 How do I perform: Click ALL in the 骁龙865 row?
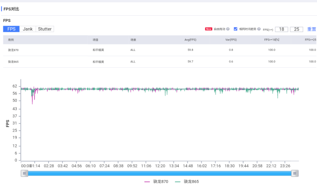pos(133,61)
